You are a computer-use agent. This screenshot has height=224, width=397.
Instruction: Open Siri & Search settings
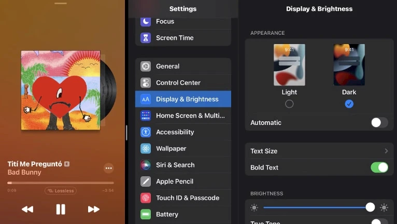click(183, 165)
